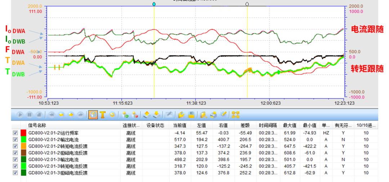Disable the GD800-V2.01-3\励磁电流反馈 checkbox
This screenshot has width=389, height=182.
click(x=15, y=173)
